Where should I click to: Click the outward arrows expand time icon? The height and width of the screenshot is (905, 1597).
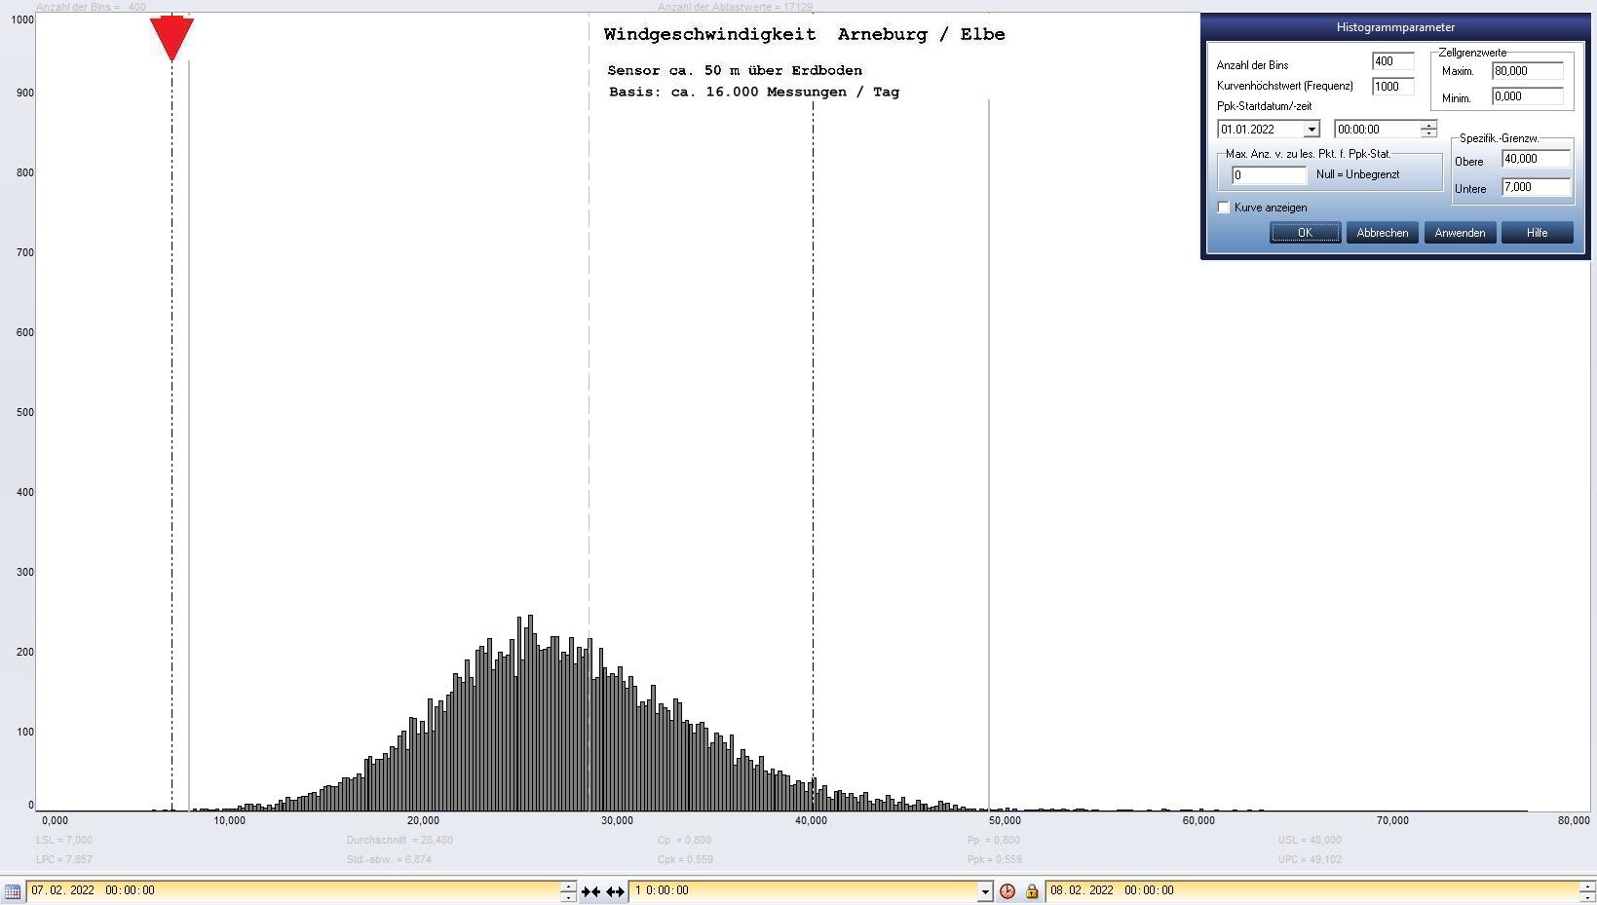[615, 891]
